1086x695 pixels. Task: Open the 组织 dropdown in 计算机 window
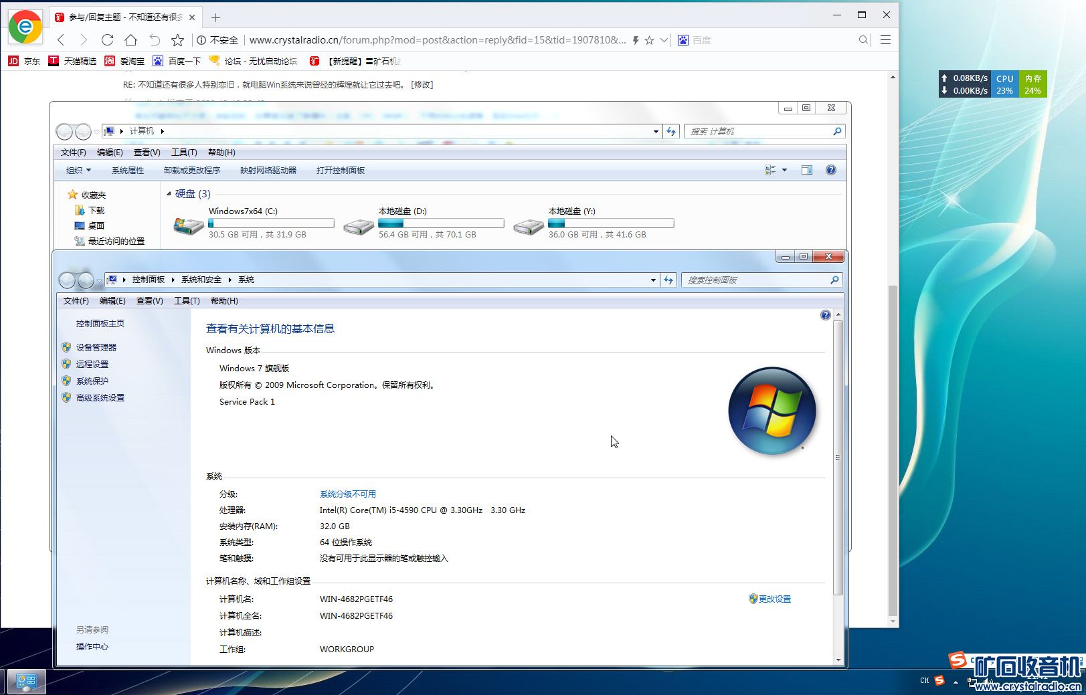[x=78, y=171]
